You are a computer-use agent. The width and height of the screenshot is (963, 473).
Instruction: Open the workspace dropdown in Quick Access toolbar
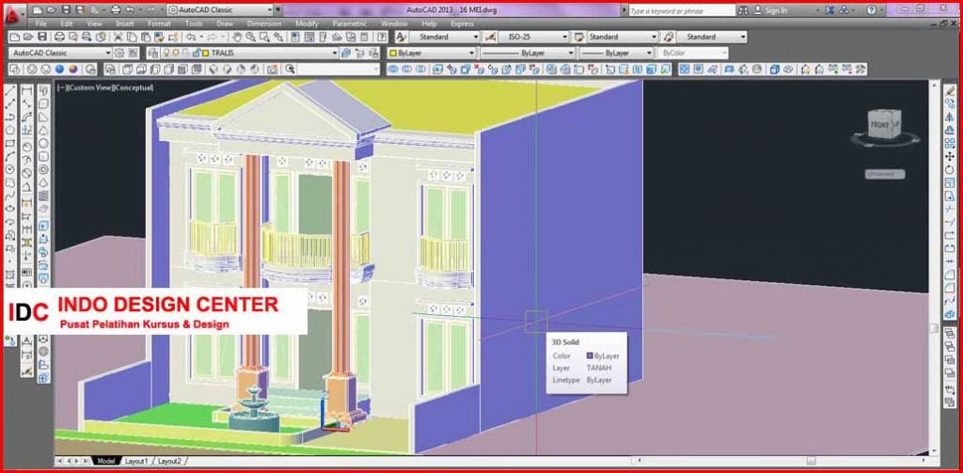coord(270,9)
